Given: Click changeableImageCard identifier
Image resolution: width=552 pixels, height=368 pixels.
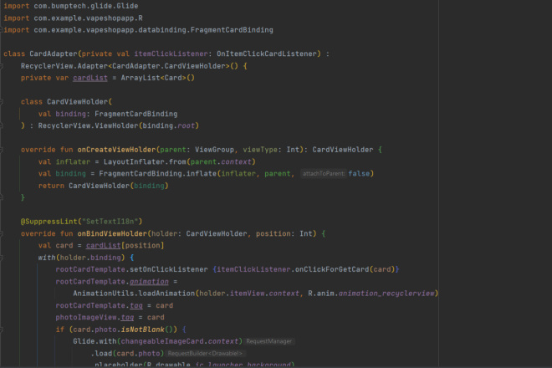Looking at the screenshot, I should [x=162, y=341].
